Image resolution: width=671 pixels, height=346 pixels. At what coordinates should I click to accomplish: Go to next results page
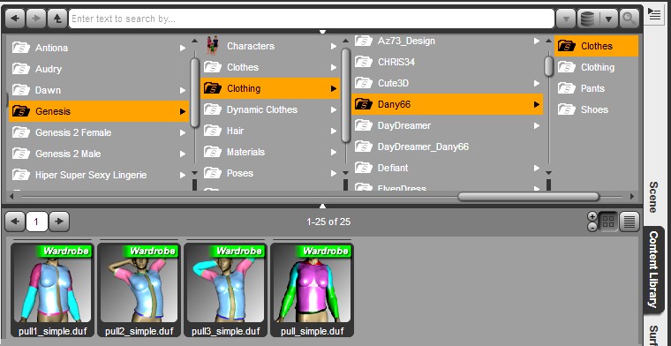tap(59, 222)
